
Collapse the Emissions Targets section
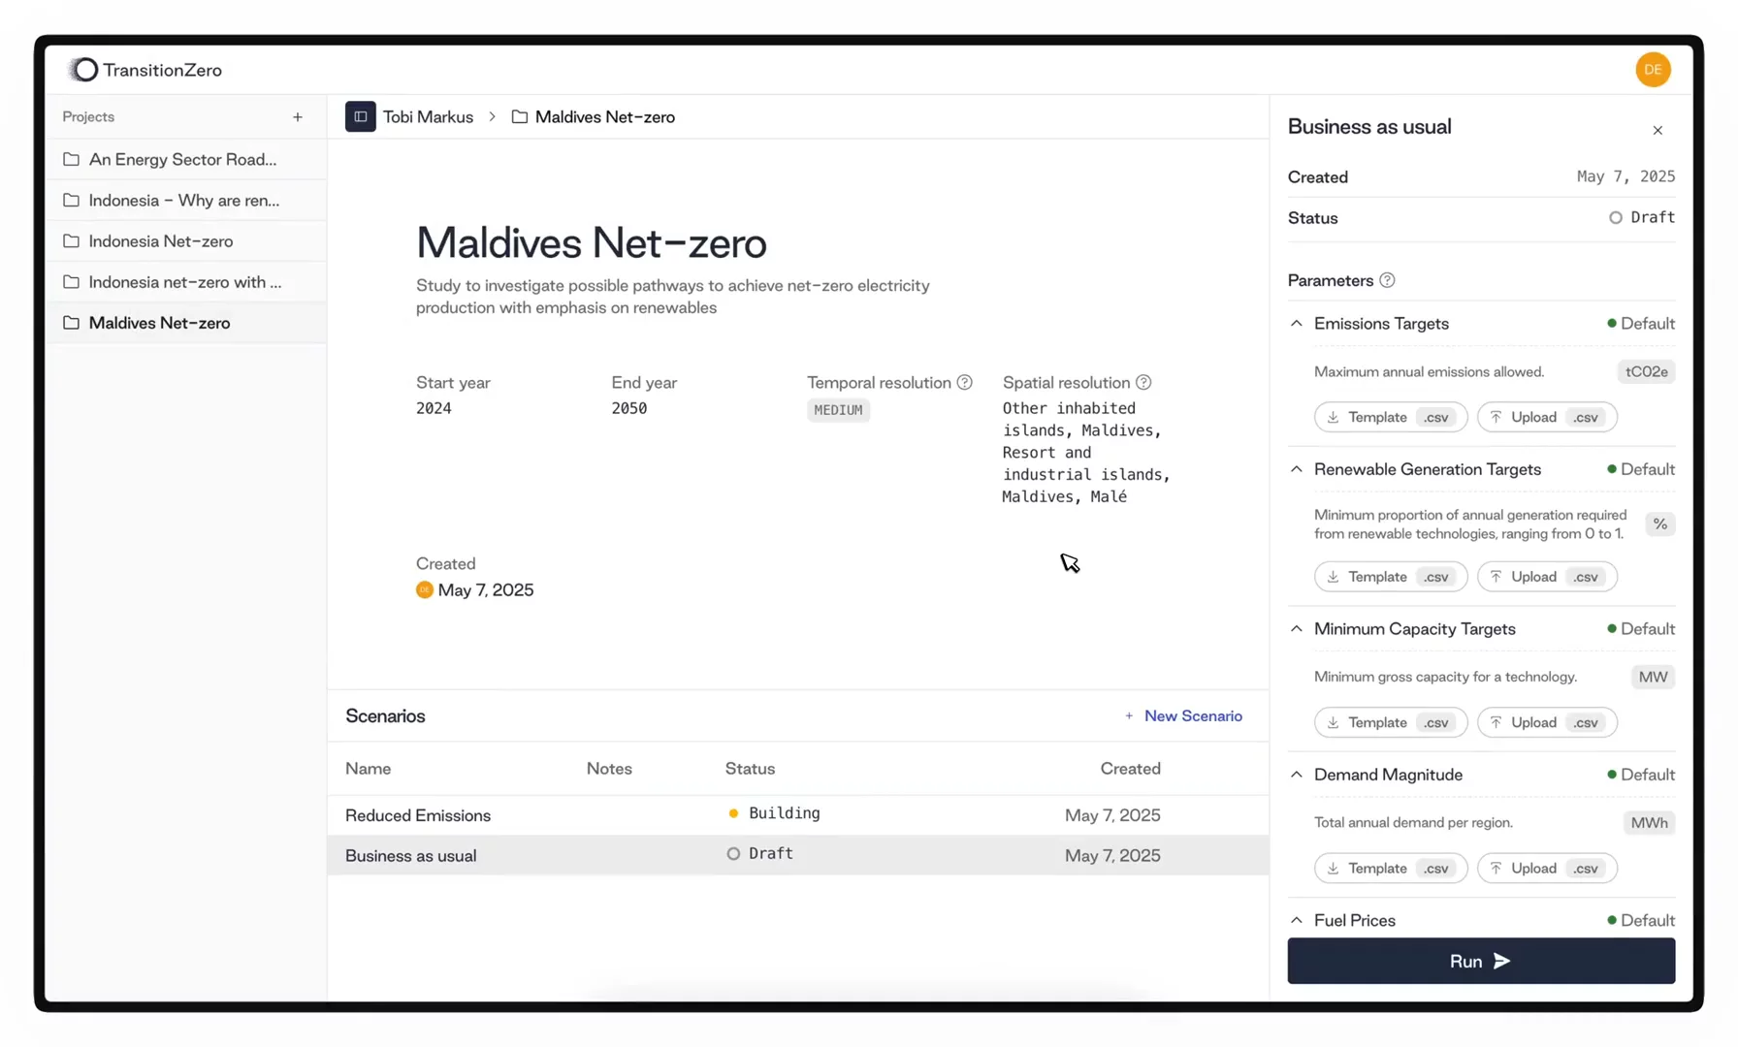(1297, 324)
